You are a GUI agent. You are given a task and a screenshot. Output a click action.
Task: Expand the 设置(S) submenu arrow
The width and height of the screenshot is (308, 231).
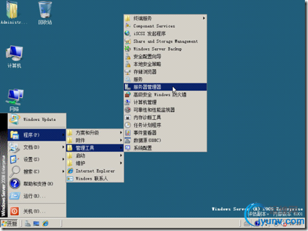63,159
